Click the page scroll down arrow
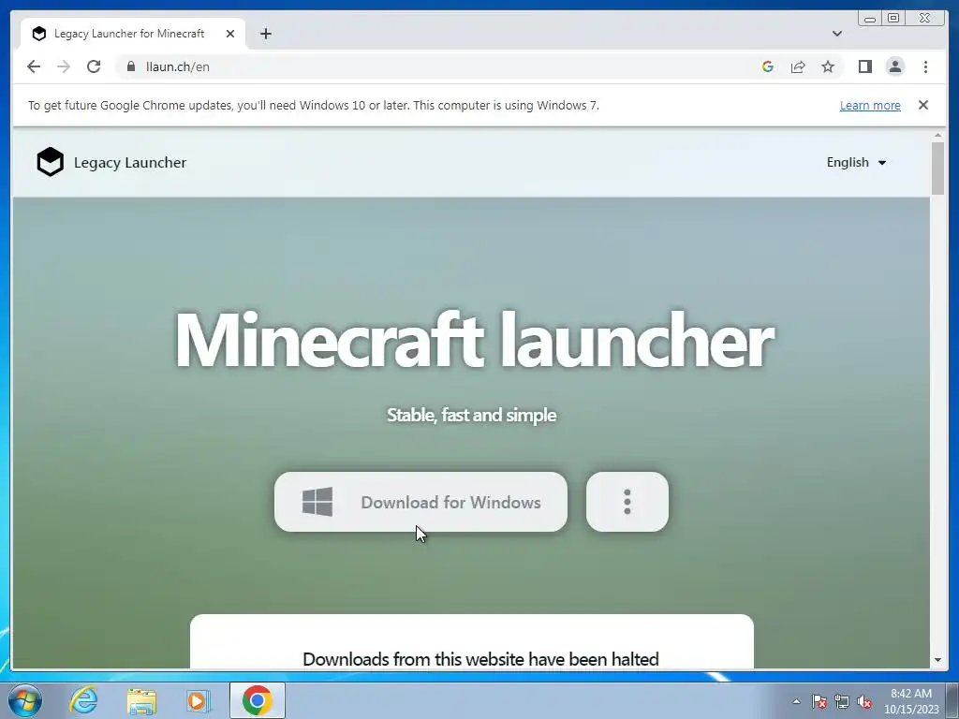The width and height of the screenshot is (959, 719). pos(937,660)
